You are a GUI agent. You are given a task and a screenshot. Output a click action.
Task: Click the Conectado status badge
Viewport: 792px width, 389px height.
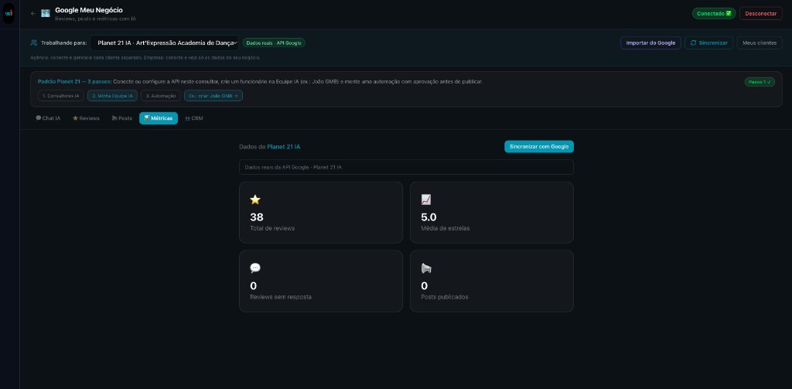(714, 14)
